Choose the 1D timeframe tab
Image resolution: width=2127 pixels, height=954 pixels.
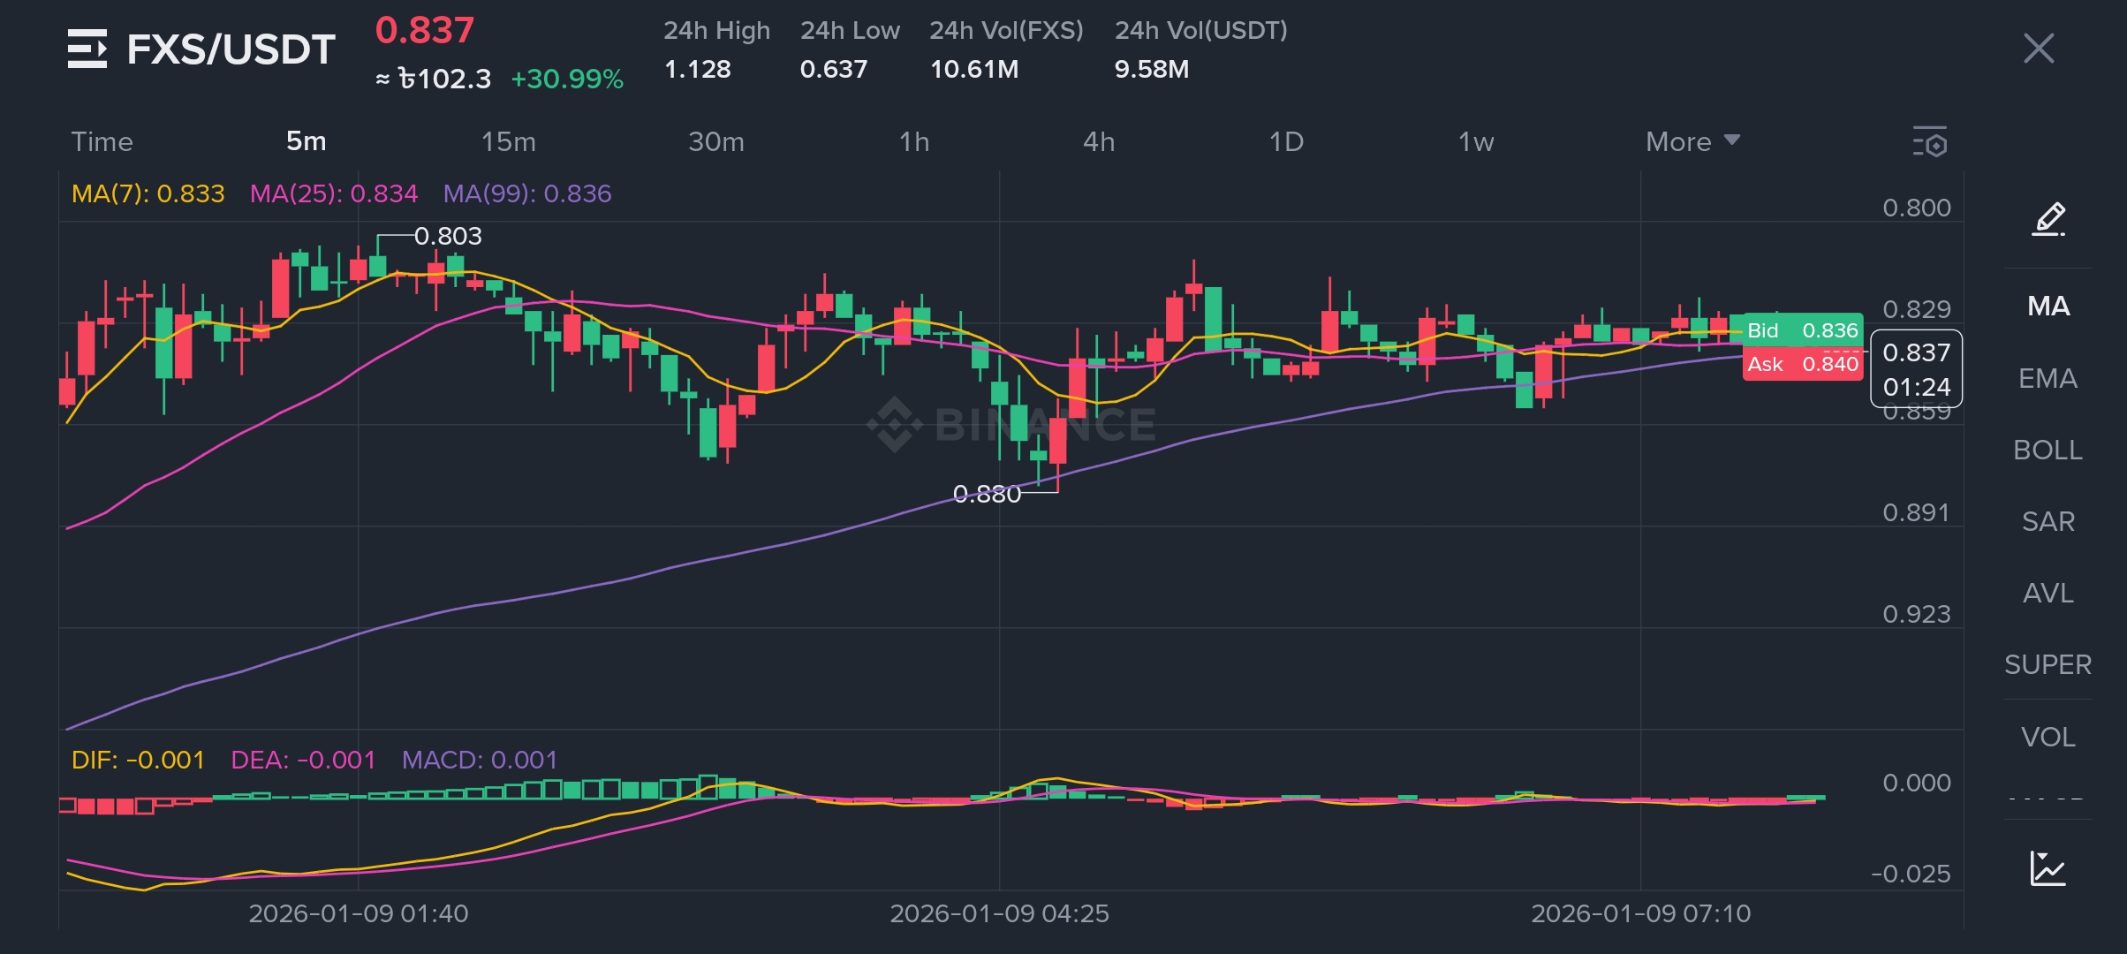pyautogui.click(x=1286, y=141)
